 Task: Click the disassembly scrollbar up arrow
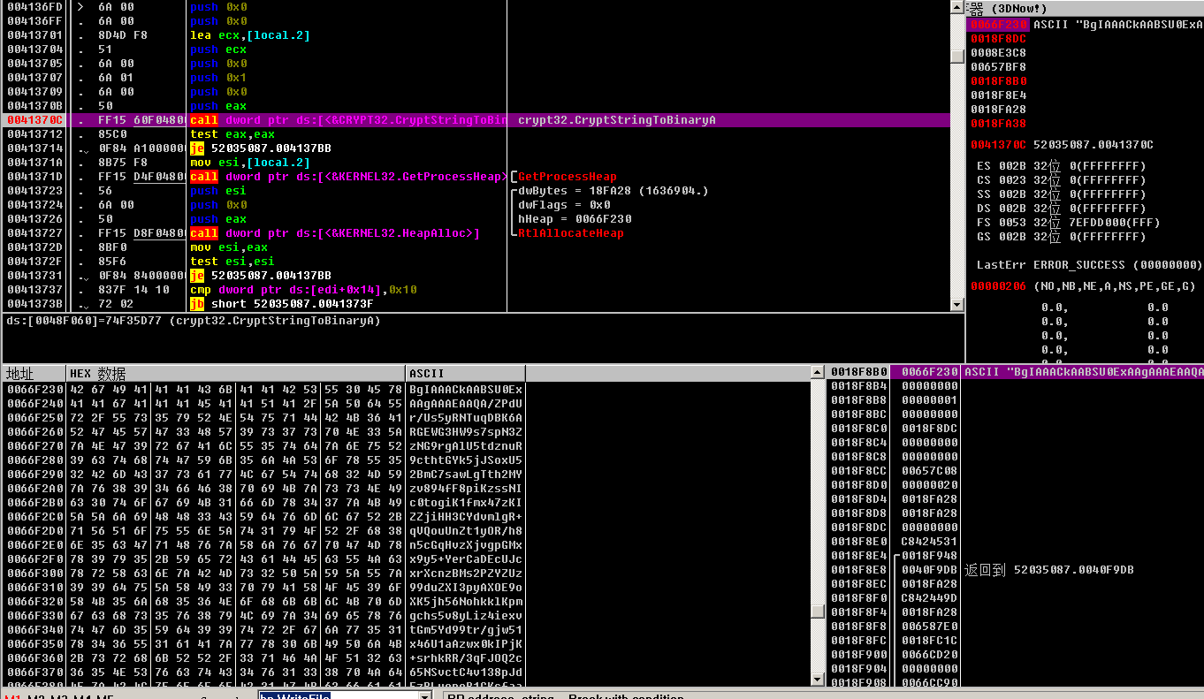click(956, 7)
